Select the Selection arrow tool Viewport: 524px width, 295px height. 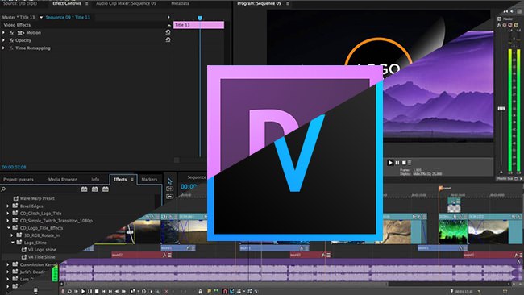click(x=170, y=181)
